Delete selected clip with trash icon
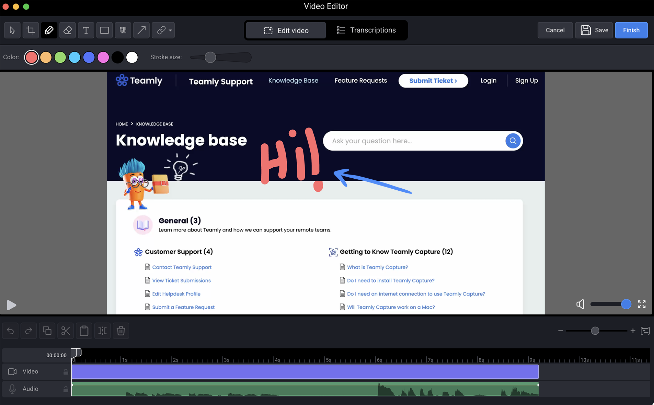 click(121, 331)
